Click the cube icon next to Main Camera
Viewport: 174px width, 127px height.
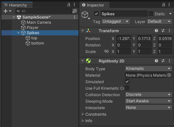pyautogui.click(x=23, y=22)
